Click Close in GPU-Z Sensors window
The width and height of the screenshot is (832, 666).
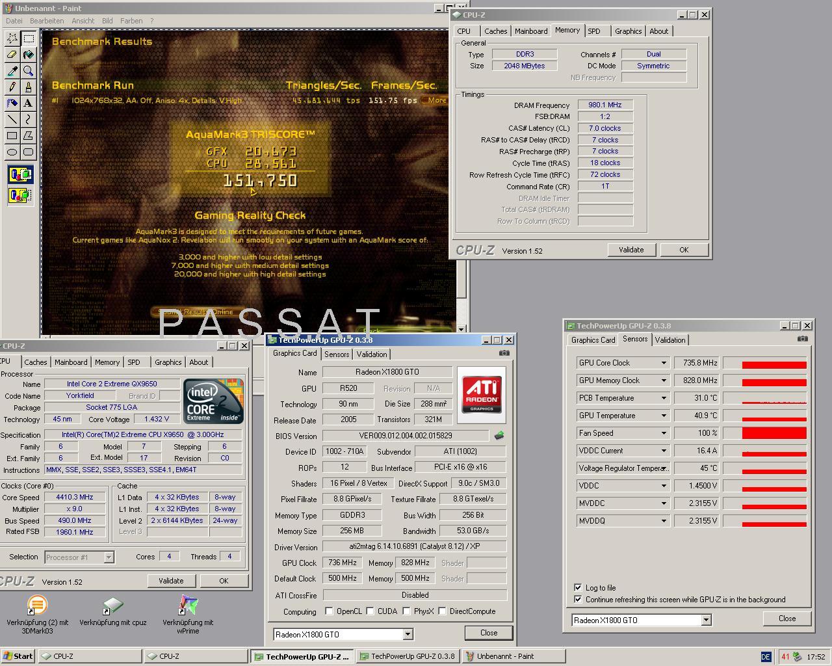point(787,619)
